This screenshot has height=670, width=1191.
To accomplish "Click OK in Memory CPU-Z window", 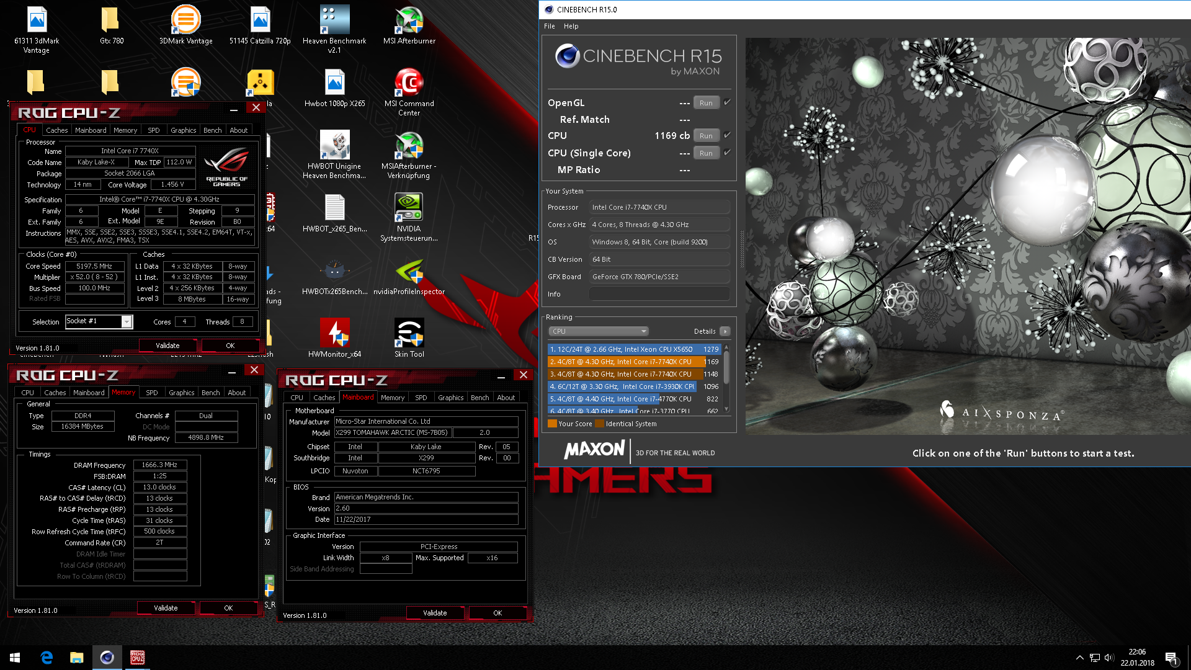I will 228,608.
